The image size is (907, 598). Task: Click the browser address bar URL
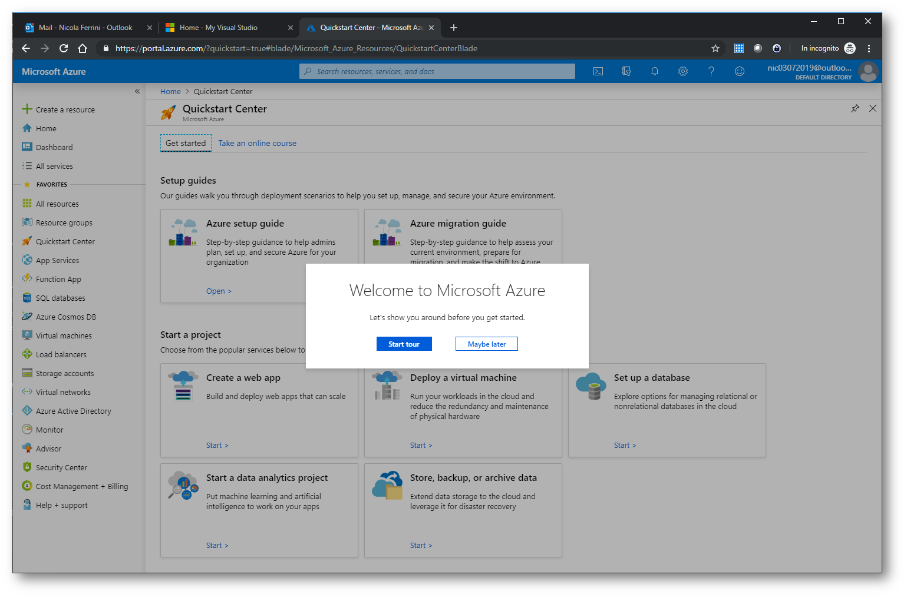point(296,48)
